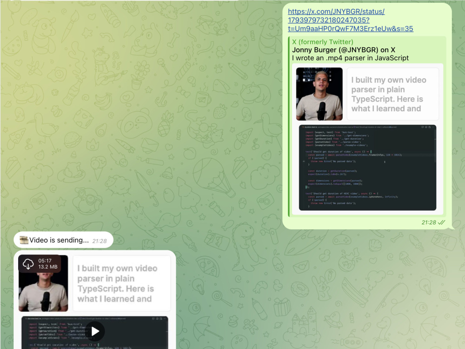Click the 05:17 video duration label
This screenshot has height=349, width=465.
click(x=45, y=261)
